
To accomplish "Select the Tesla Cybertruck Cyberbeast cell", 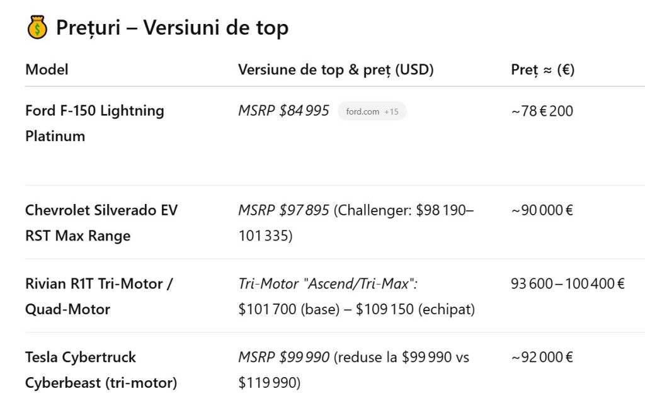I will 101,370.
